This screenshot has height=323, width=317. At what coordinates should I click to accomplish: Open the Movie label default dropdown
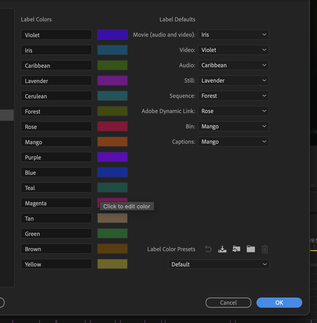233,35
